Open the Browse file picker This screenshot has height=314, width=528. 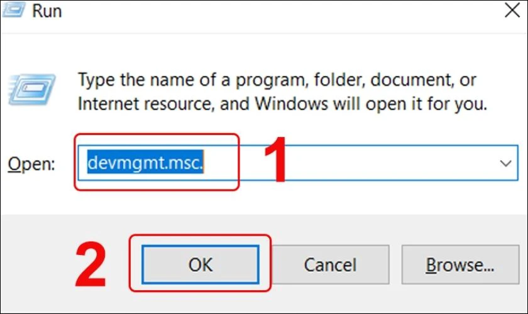pos(462,265)
